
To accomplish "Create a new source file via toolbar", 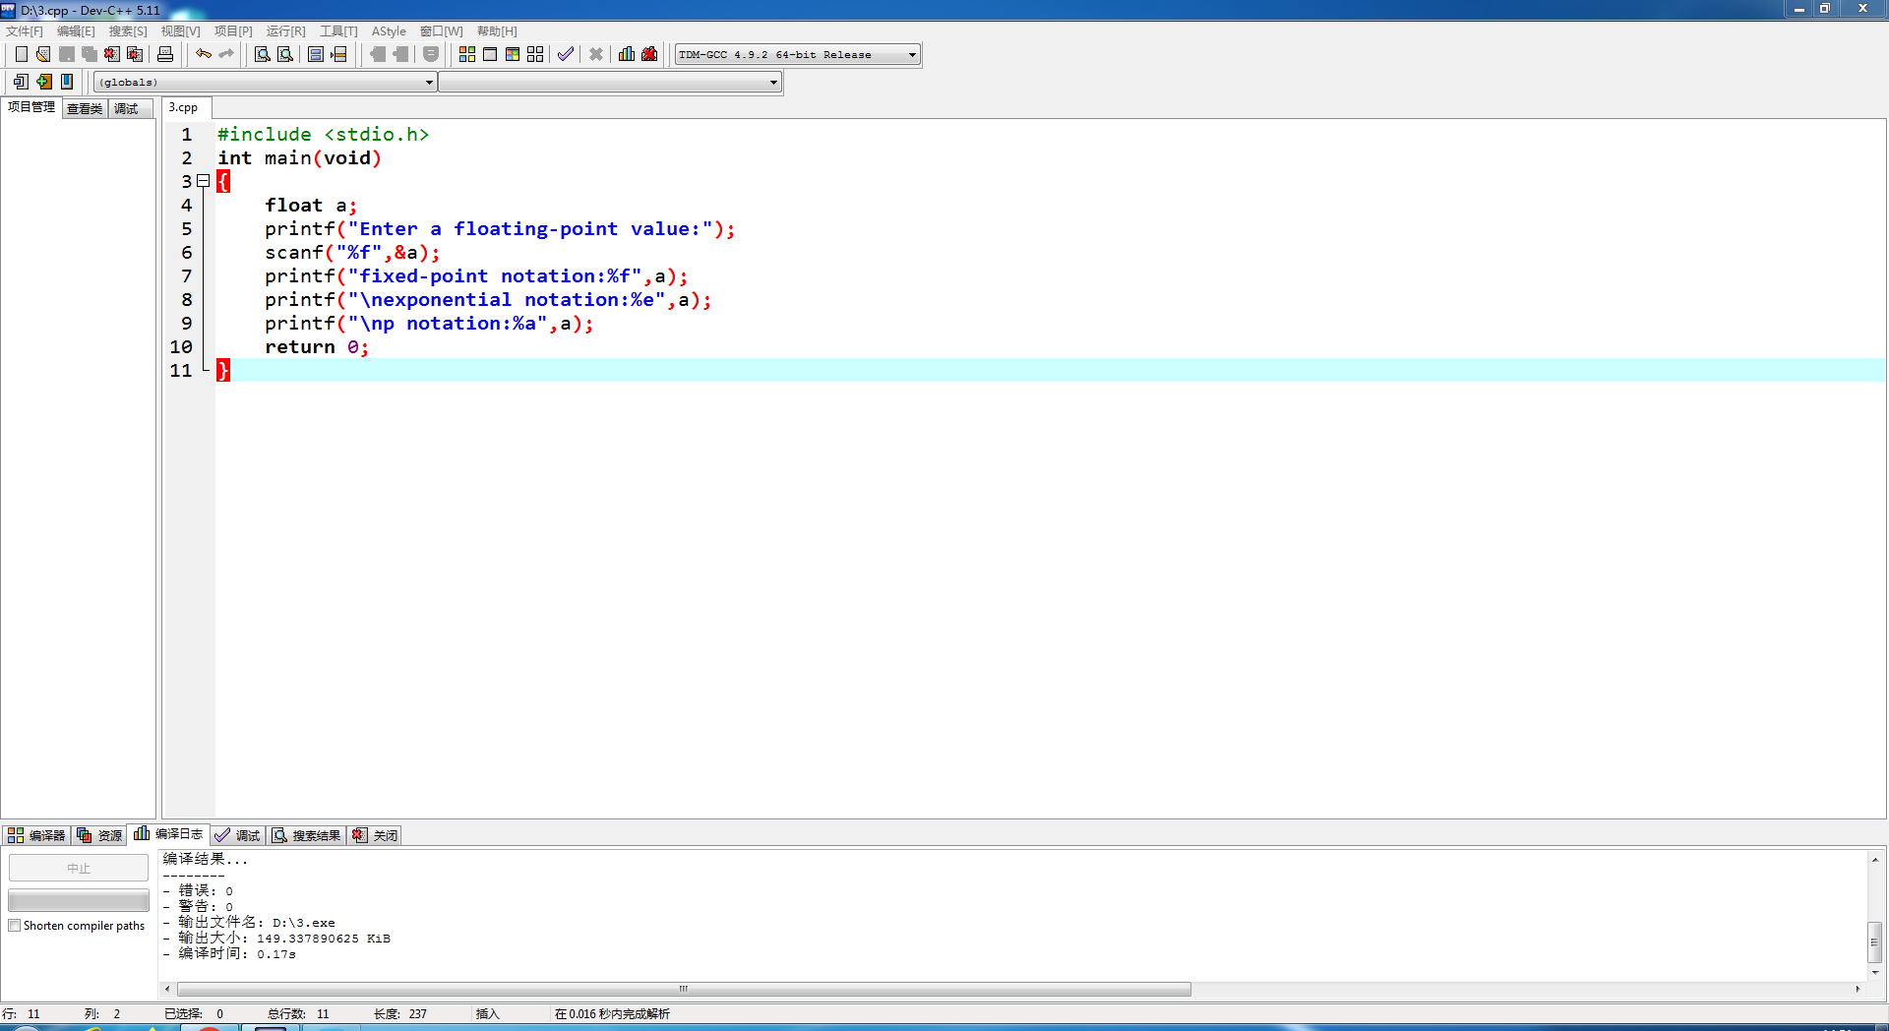I will coord(21,54).
